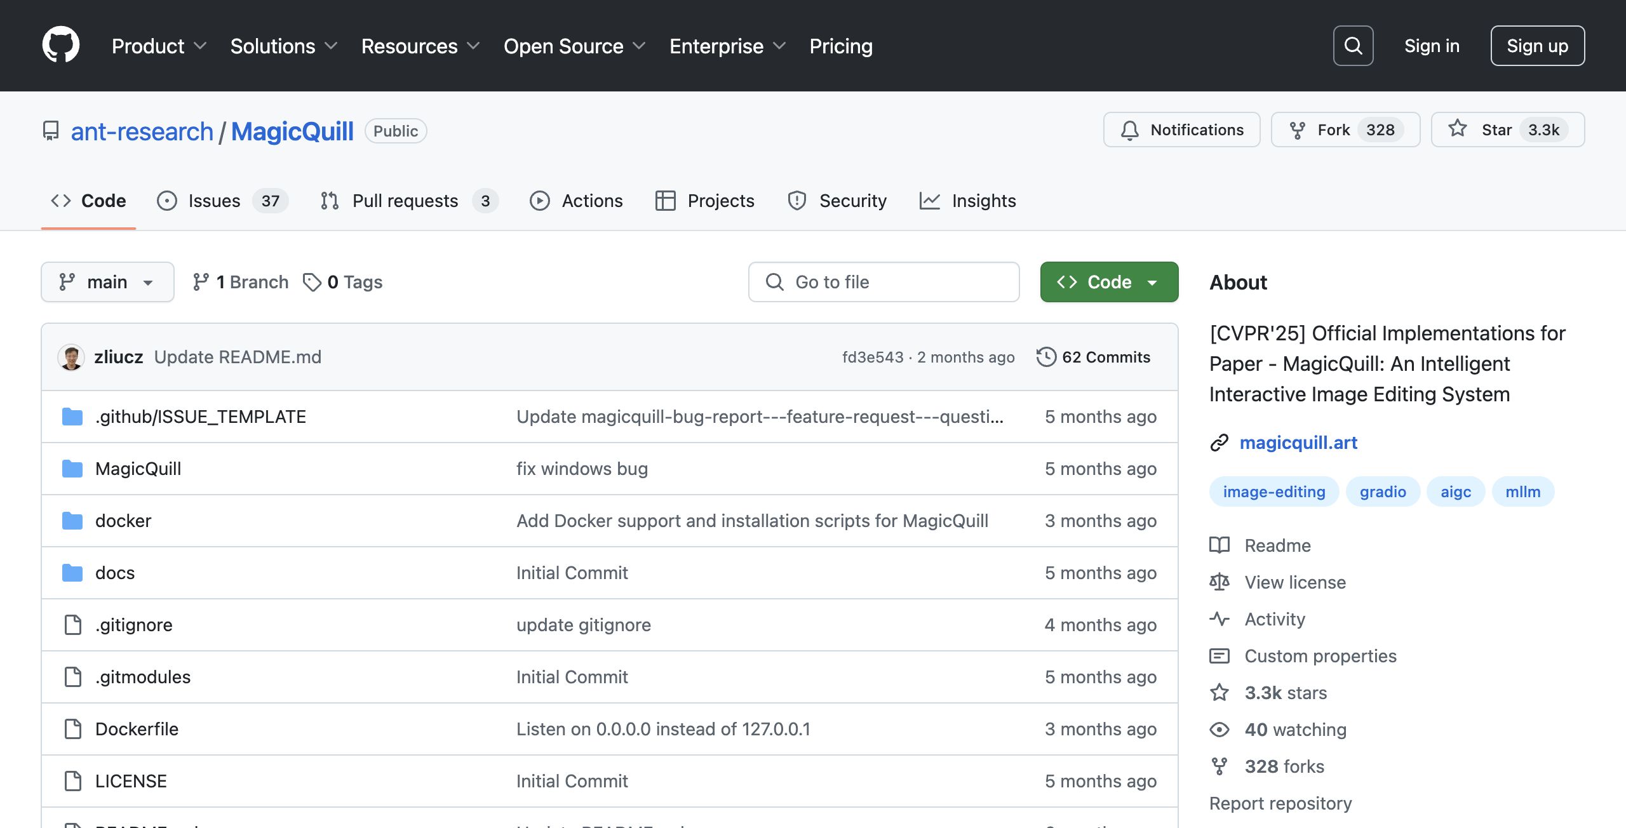The image size is (1626, 828).
Task: Click the fork icon in Fork button
Action: coord(1298,130)
